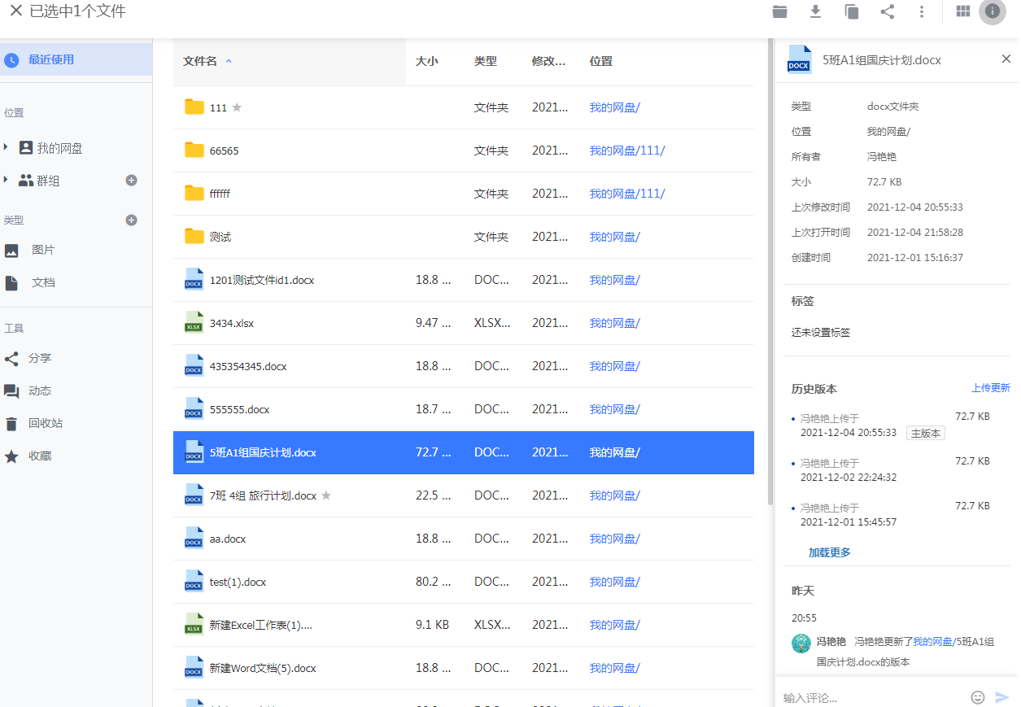Screen dimensions: 1021x707
Task: Expand the 我的网盘 tree node
Action: 7,147
